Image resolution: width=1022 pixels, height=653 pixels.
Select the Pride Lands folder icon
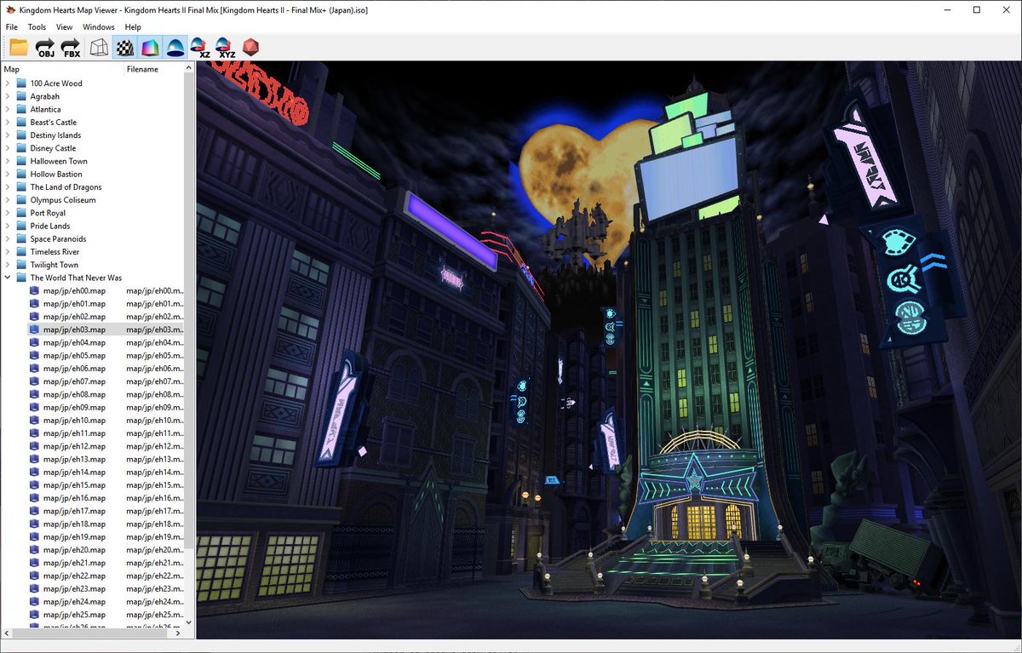(21, 226)
